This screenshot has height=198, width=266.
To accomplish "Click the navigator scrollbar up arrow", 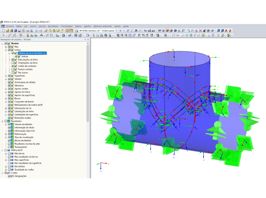I will pos(88,44).
